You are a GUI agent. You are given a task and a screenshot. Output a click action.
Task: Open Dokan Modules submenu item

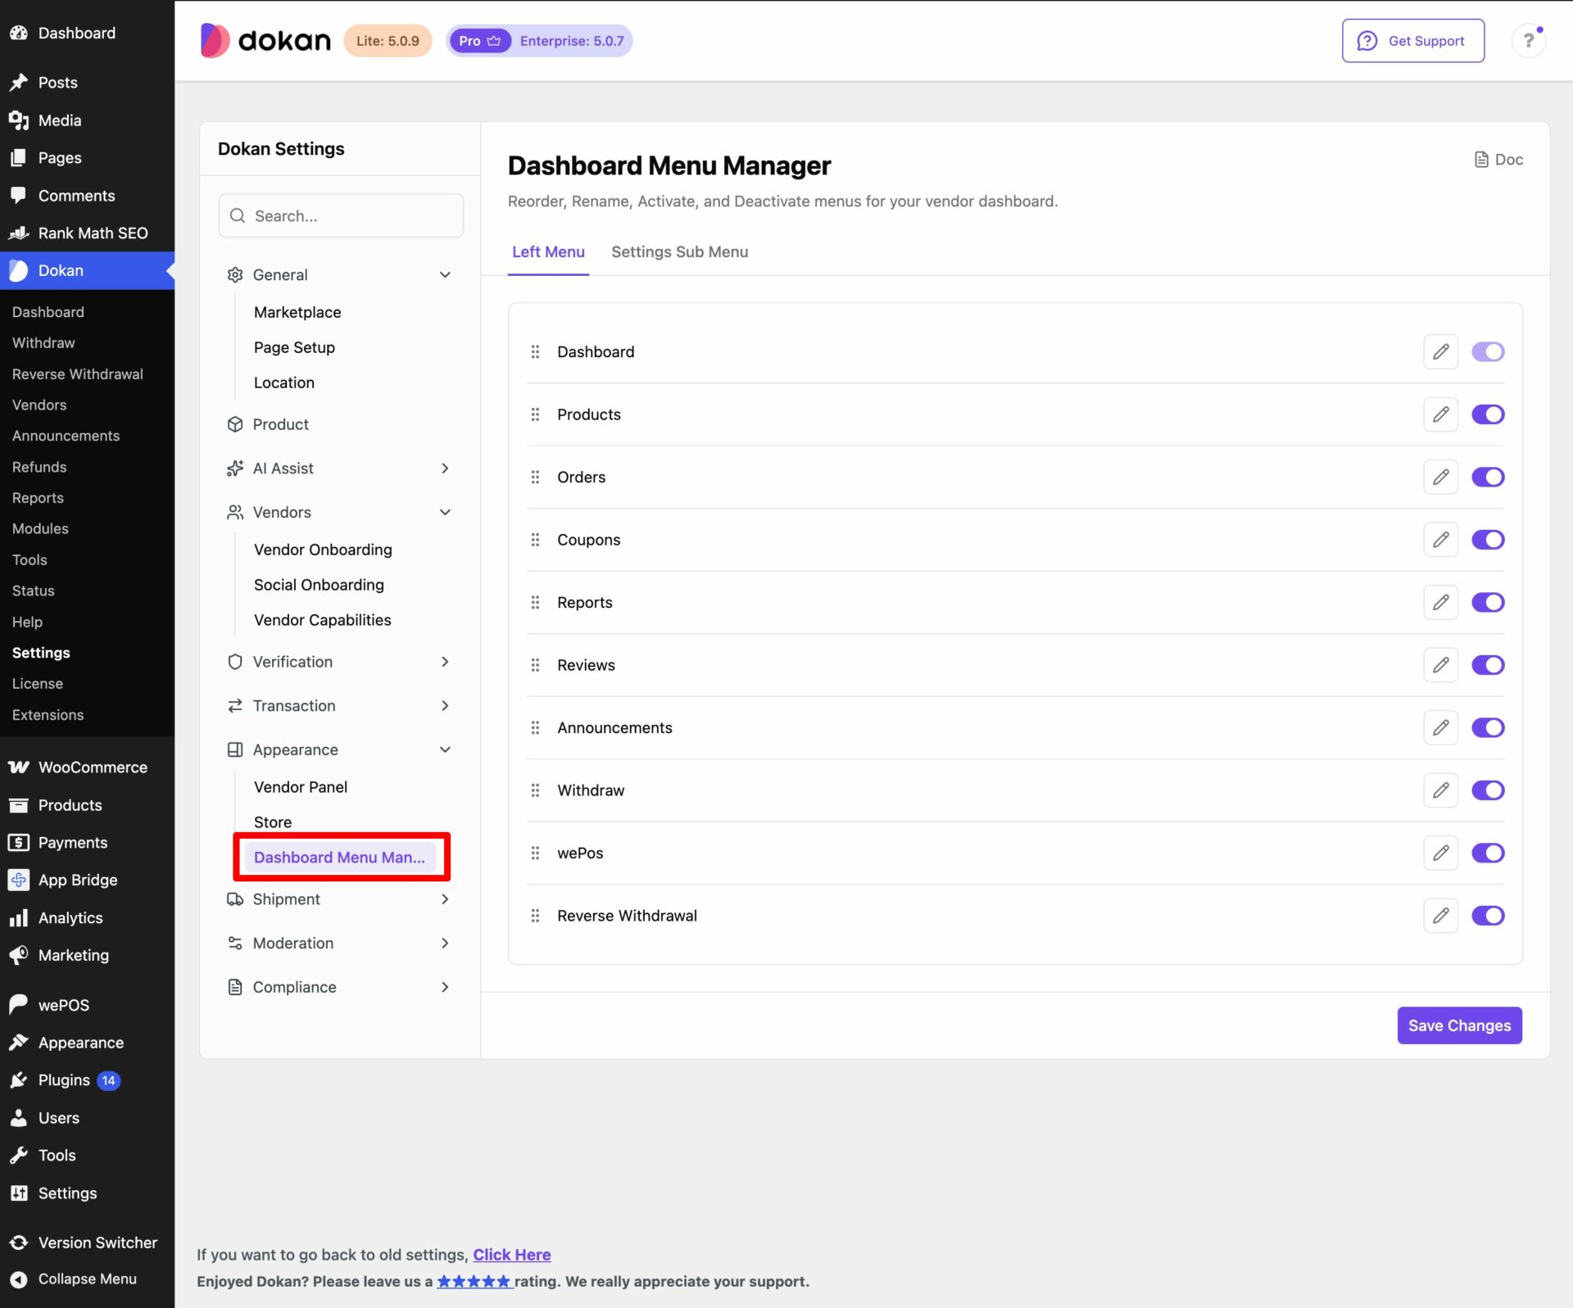[x=40, y=529]
